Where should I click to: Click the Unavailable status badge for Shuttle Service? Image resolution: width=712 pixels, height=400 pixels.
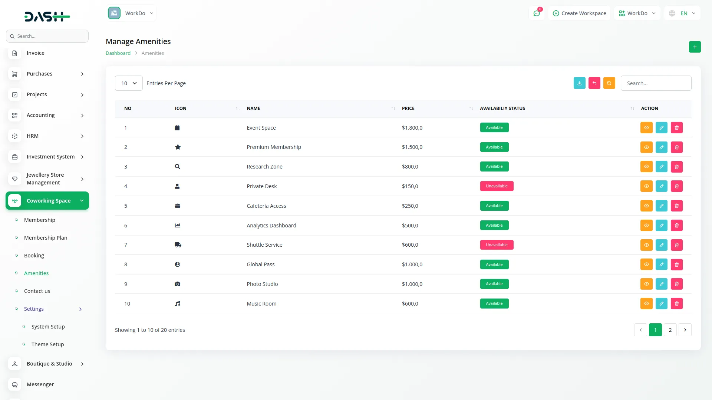[x=497, y=245]
